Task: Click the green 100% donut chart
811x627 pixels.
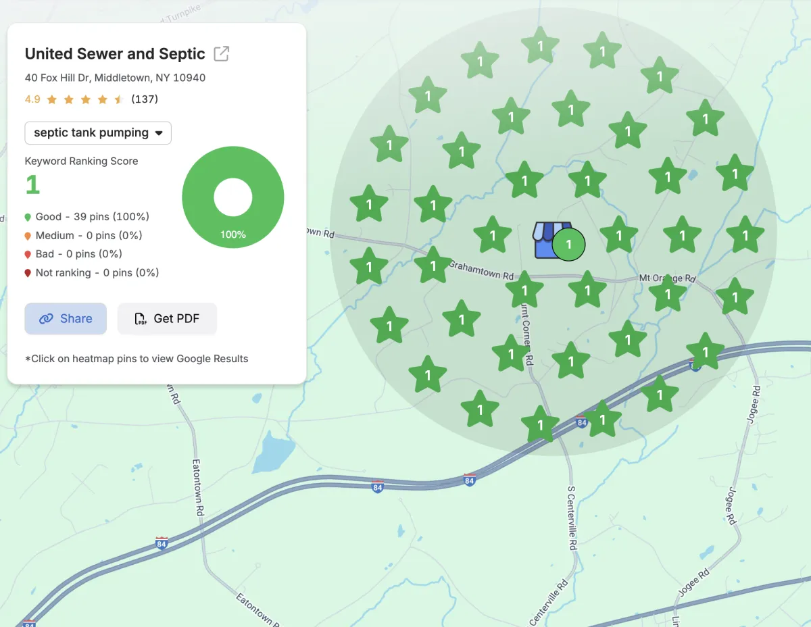Action: click(x=233, y=198)
